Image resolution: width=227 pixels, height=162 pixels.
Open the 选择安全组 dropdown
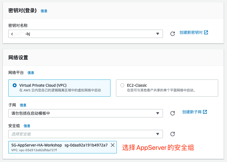point(85,134)
